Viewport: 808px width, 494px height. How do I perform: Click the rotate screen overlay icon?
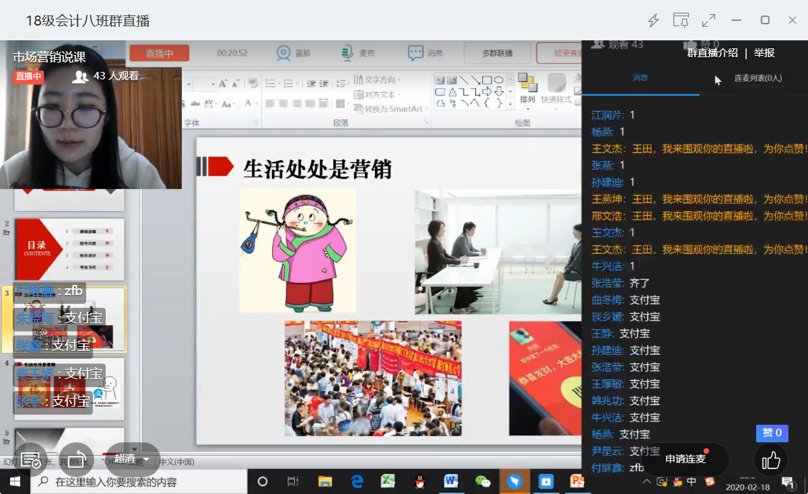[76, 460]
